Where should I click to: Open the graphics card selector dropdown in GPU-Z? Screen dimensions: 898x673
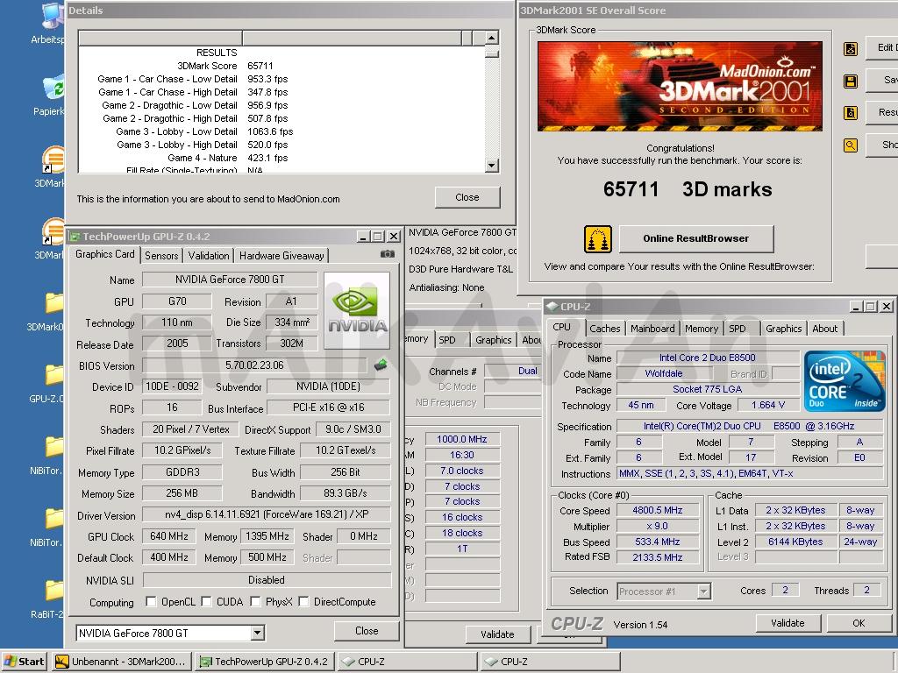point(258,633)
